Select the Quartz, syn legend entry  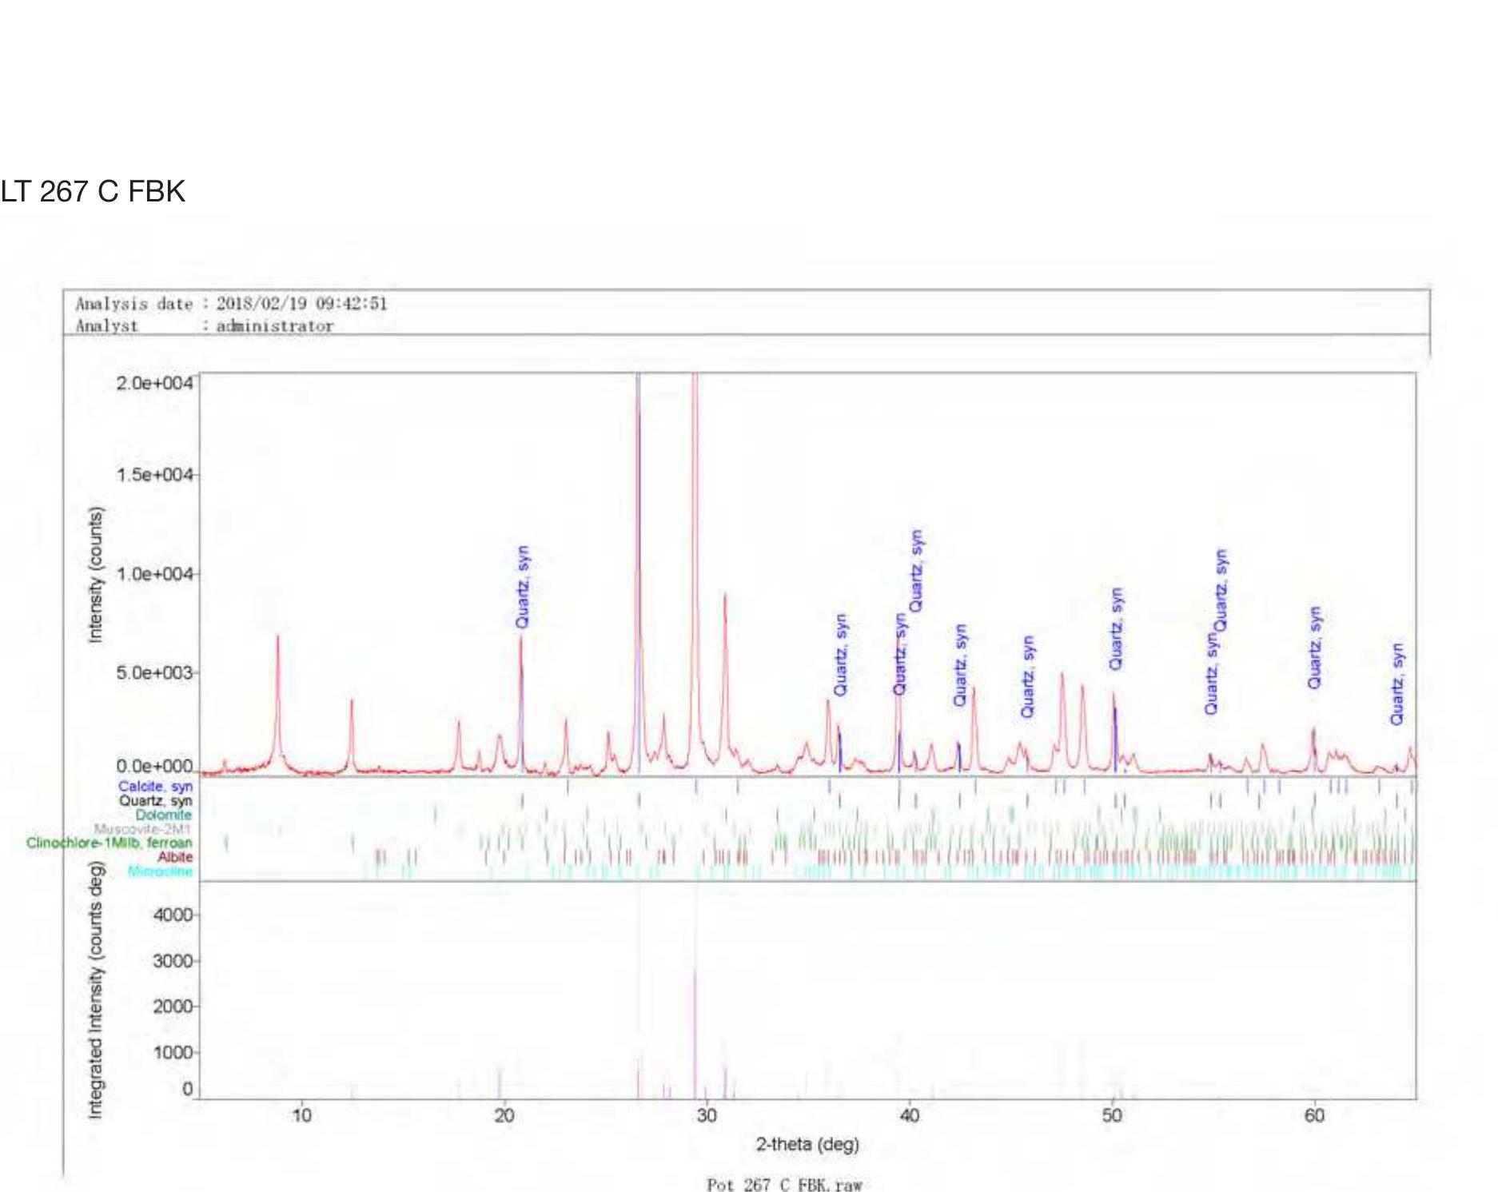[156, 800]
